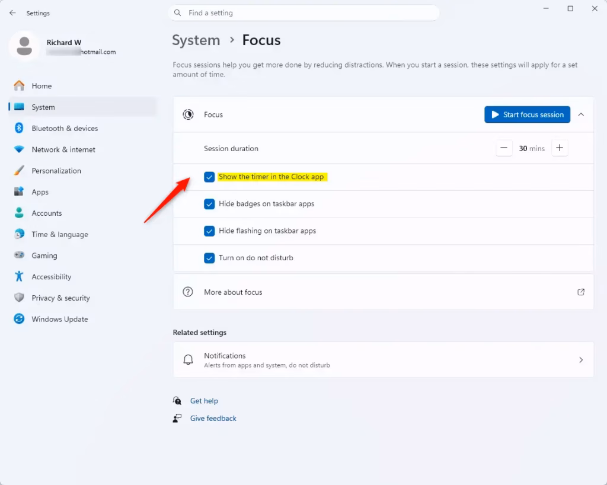Image resolution: width=607 pixels, height=485 pixels.
Task: Click the System breadcrumb link
Action: 196,40
